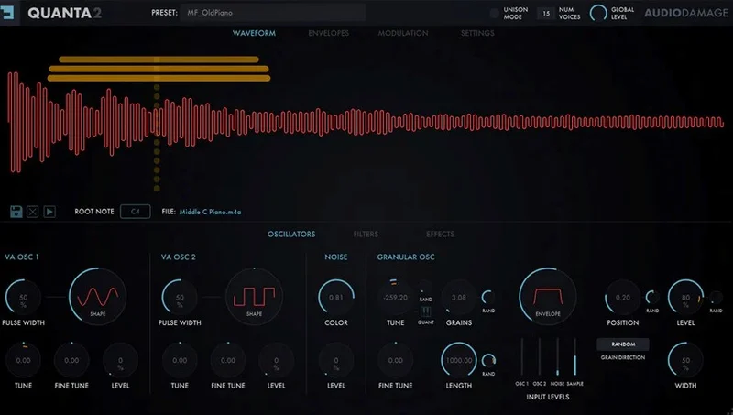Switch to the Waveform tab
This screenshot has width=733, height=415.
pyautogui.click(x=255, y=33)
